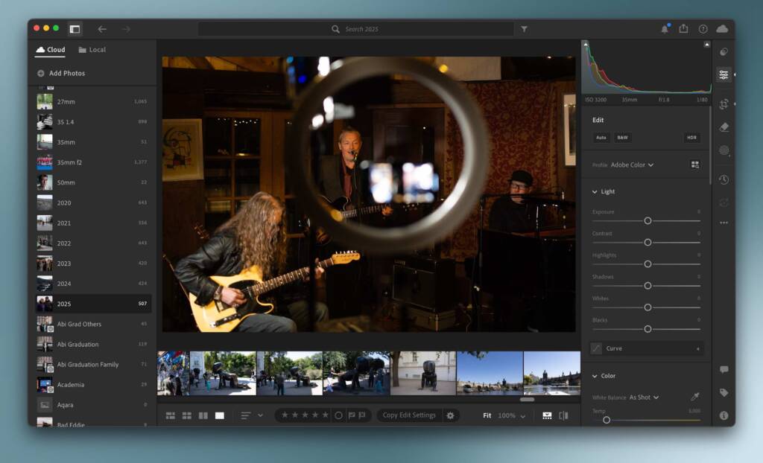
Task: Pick white balance with the eyedropper
Action: tap(695, 397)
